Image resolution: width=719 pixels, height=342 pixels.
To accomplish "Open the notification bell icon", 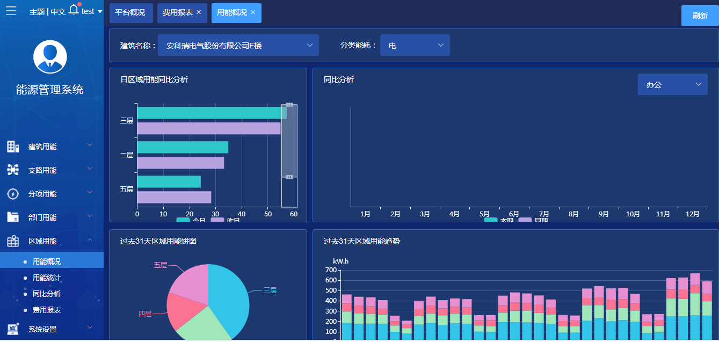I will pyautogui.click(x=74, y=9).
